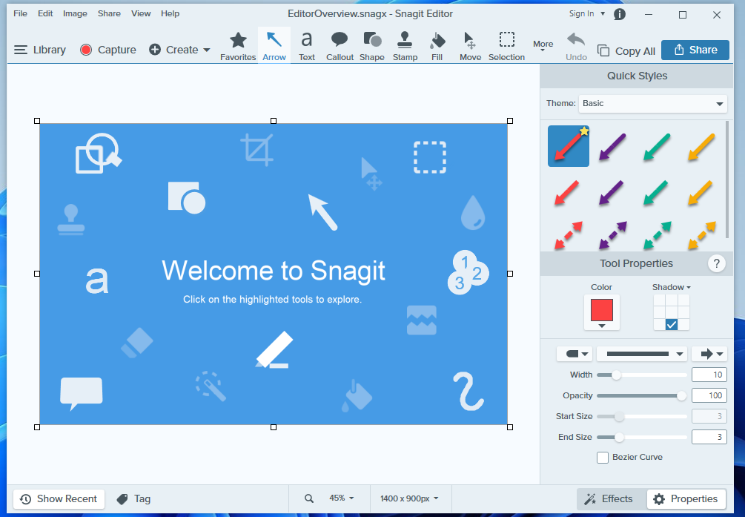745x517 pixels.
Task: Open the line start cap dropdown
Action: (574, 353)
